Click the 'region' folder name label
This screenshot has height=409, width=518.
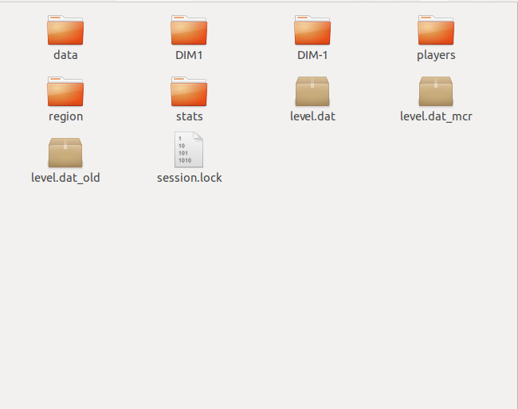pos(65,116)
